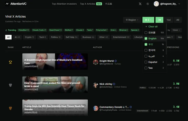This screenshot has height=121, width=188.
Task: Open the 作品集 nav link
Action: (108, 4)
